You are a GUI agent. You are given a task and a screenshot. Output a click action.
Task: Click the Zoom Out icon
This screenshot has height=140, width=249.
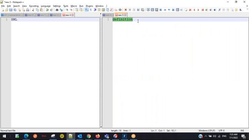tap(71, 10)
